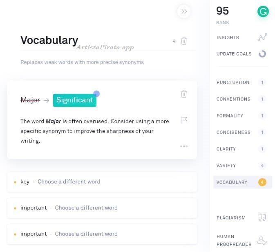Viewport: 275px width, 252px height.
Task: Accept the Significant replacement word
Action: point(75,100)
